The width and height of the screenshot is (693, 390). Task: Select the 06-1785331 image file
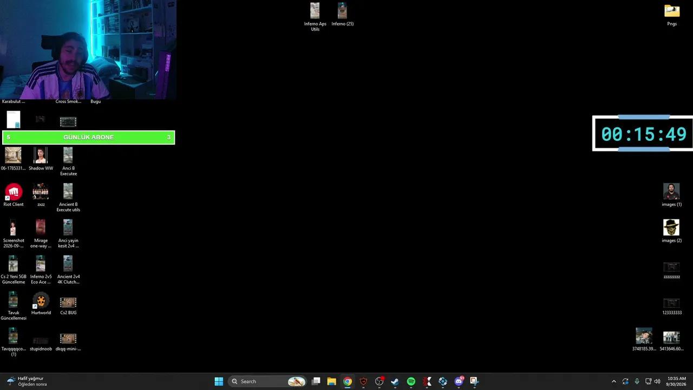[14, 159]
